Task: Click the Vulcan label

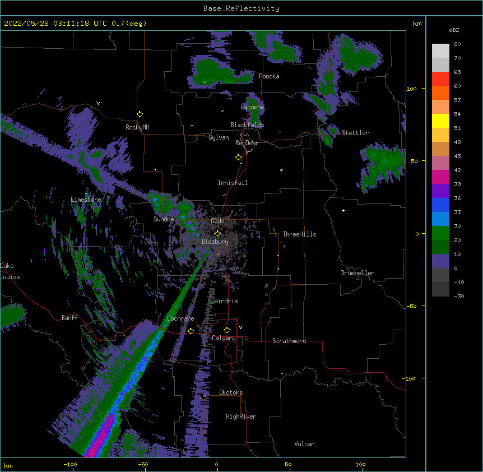Action: [x=304, y=444]
